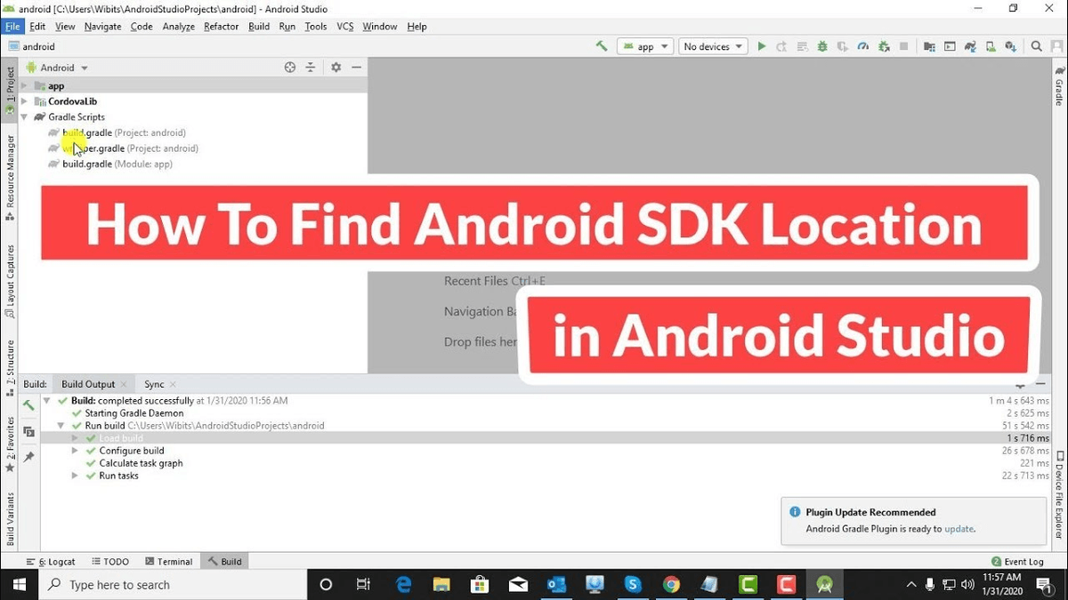Open the app run configuration dropdown
The width and height of the screenshot is (1068, 600).
pyautogui.click(x=645, y=46)
